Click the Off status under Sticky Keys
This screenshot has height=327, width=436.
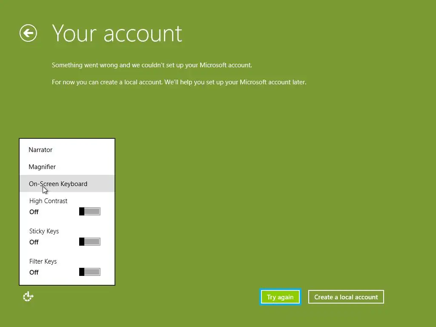[x=34, y=242]
